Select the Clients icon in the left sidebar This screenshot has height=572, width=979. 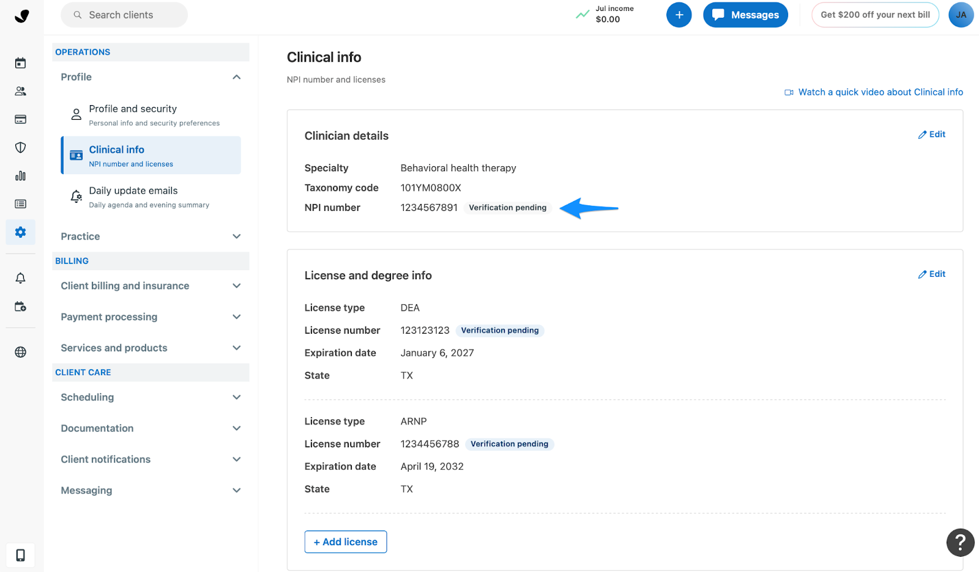pyautogui.click(x=20, y=90)
